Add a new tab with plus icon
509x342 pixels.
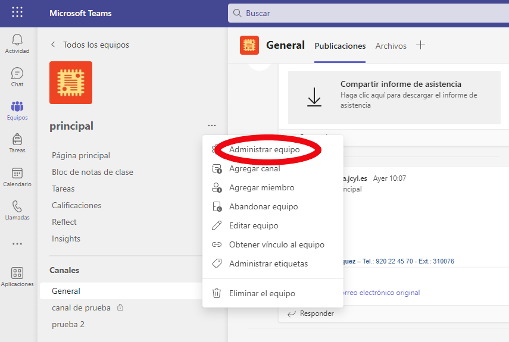pyautogui.click(x=421, y=45)
